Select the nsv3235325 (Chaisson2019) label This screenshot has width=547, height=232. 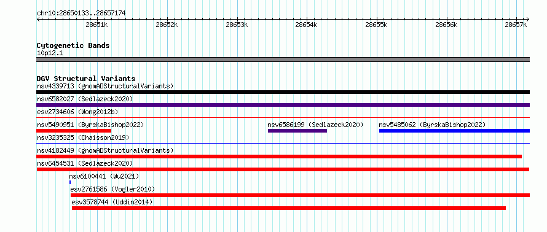click(83, 137)
